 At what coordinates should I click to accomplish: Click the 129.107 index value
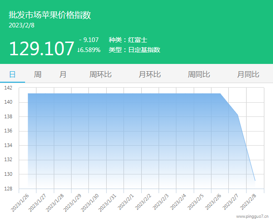pyautogui.click(x=41, y=48)
